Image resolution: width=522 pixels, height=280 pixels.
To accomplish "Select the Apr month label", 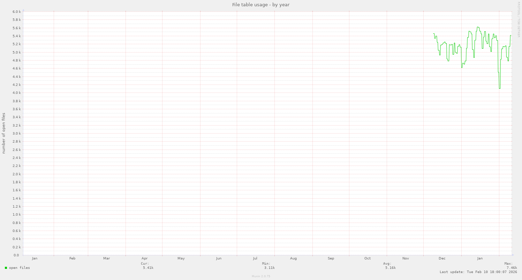I will [144, 258].
